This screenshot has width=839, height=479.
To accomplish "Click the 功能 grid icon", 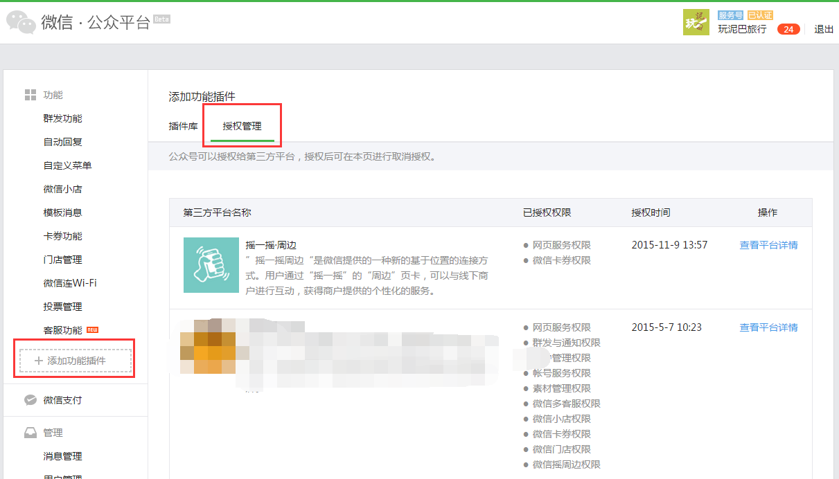I will point(30,95).
